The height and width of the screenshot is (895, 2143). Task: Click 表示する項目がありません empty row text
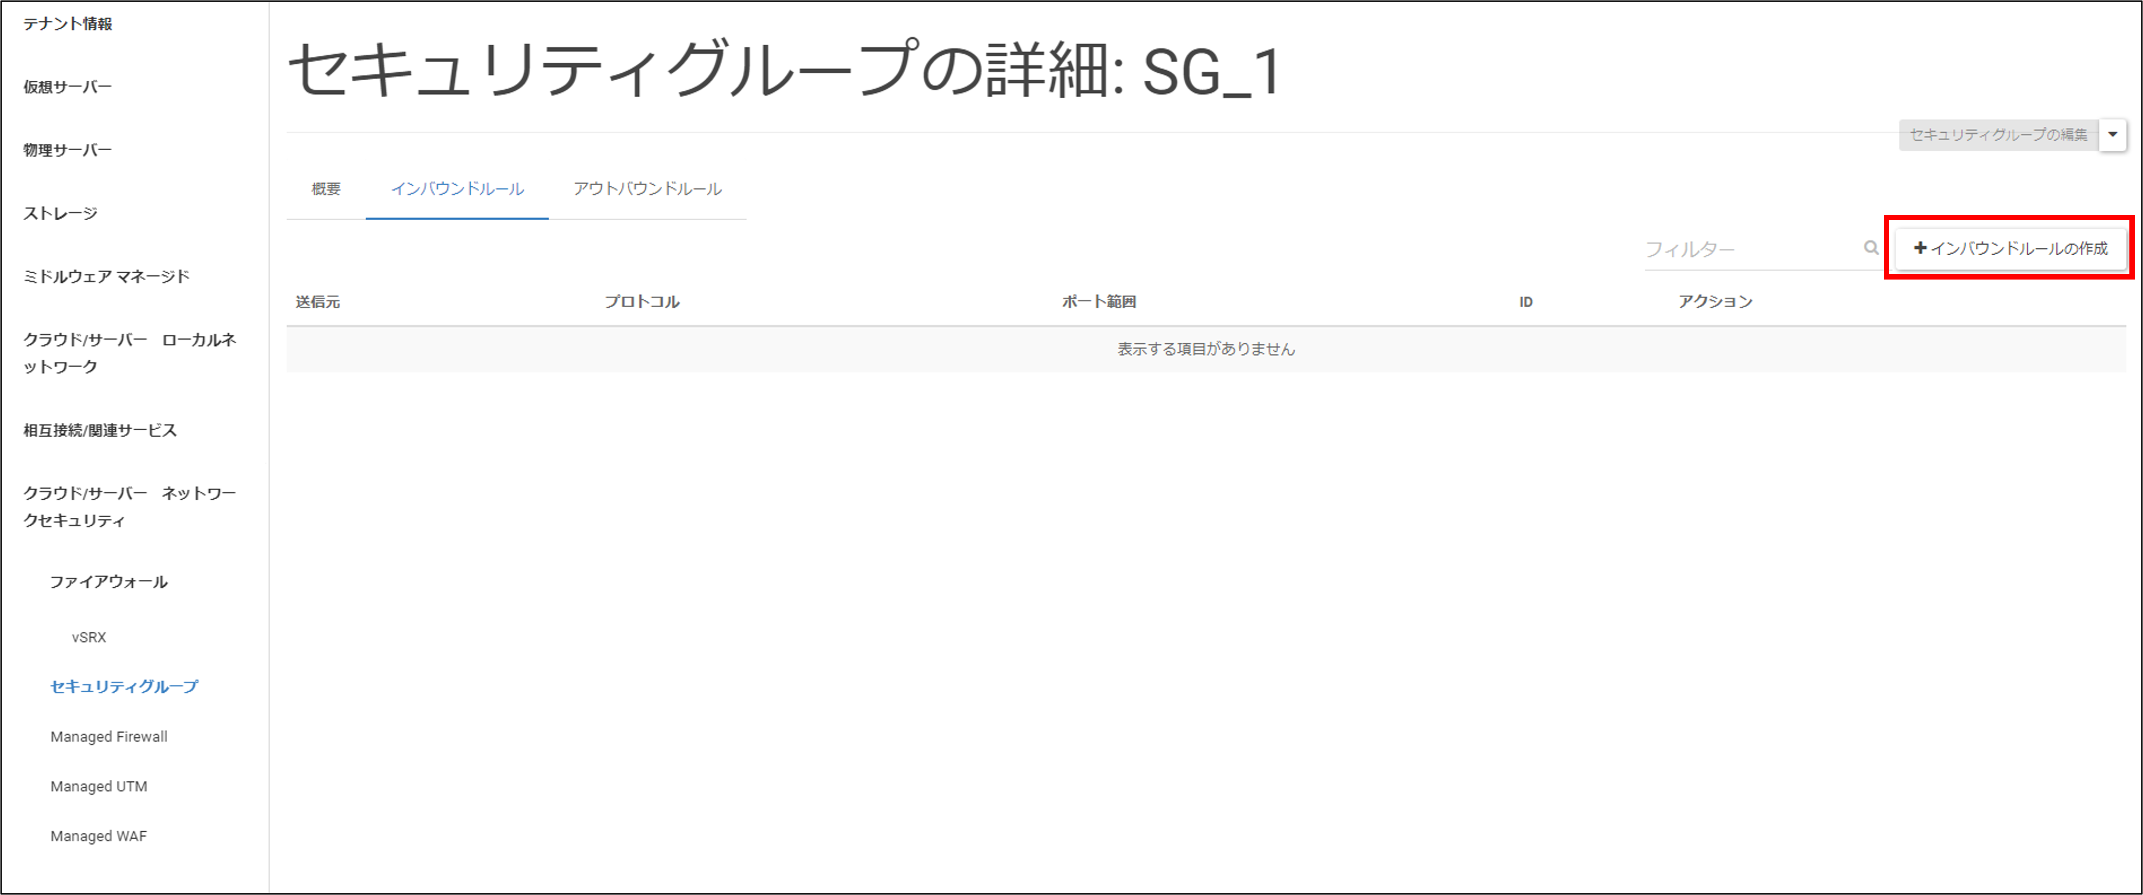pos(1206,350)
